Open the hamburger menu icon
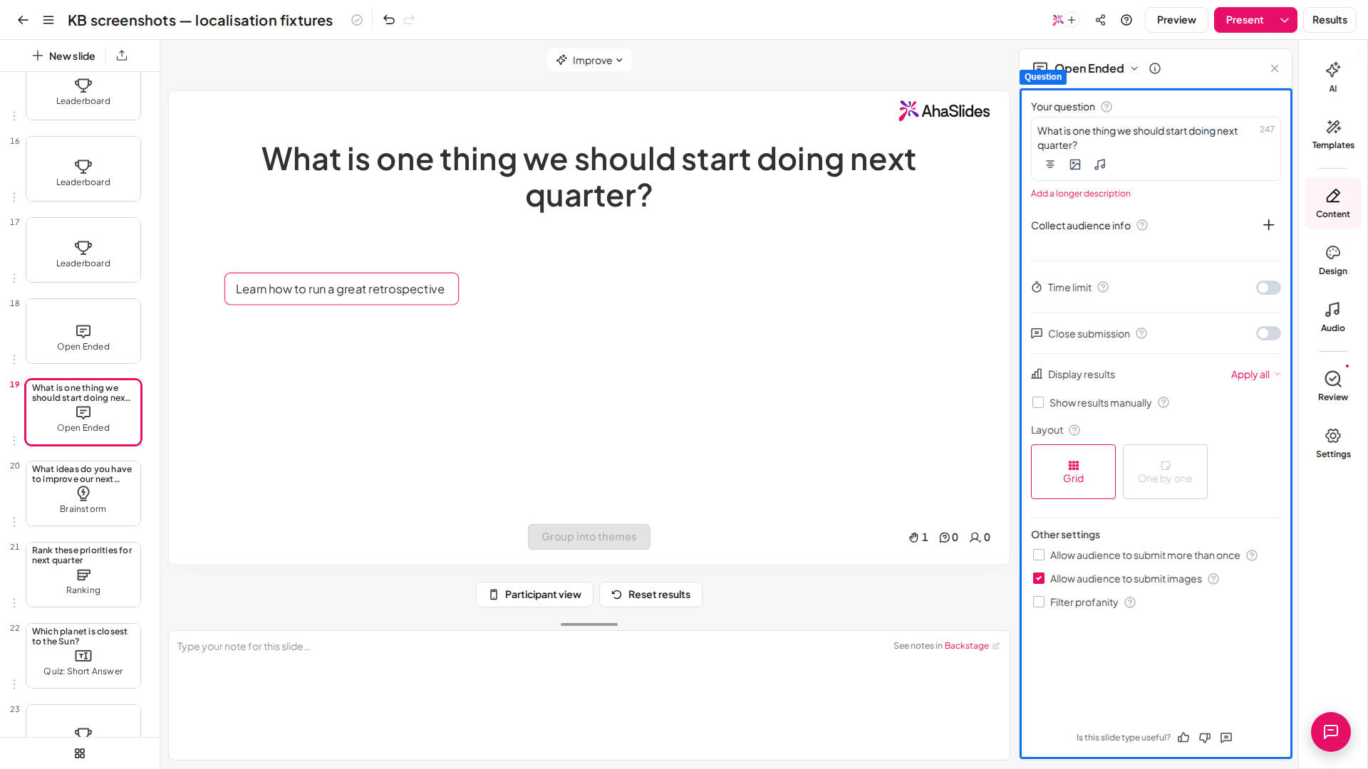1368x769 pixels. pyautogui.click(x=48, y=20)
